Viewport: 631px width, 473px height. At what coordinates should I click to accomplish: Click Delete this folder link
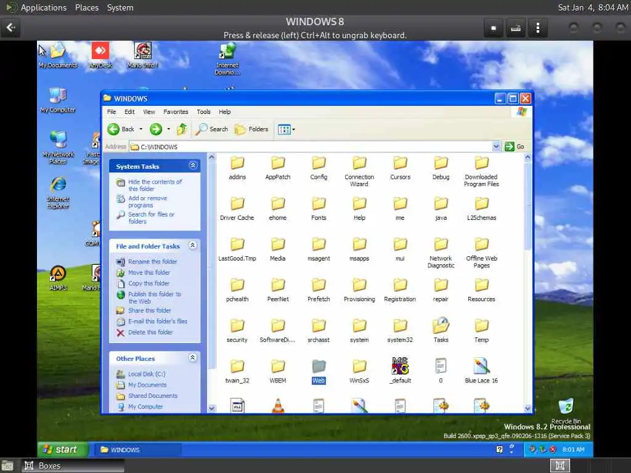[150, 333]
